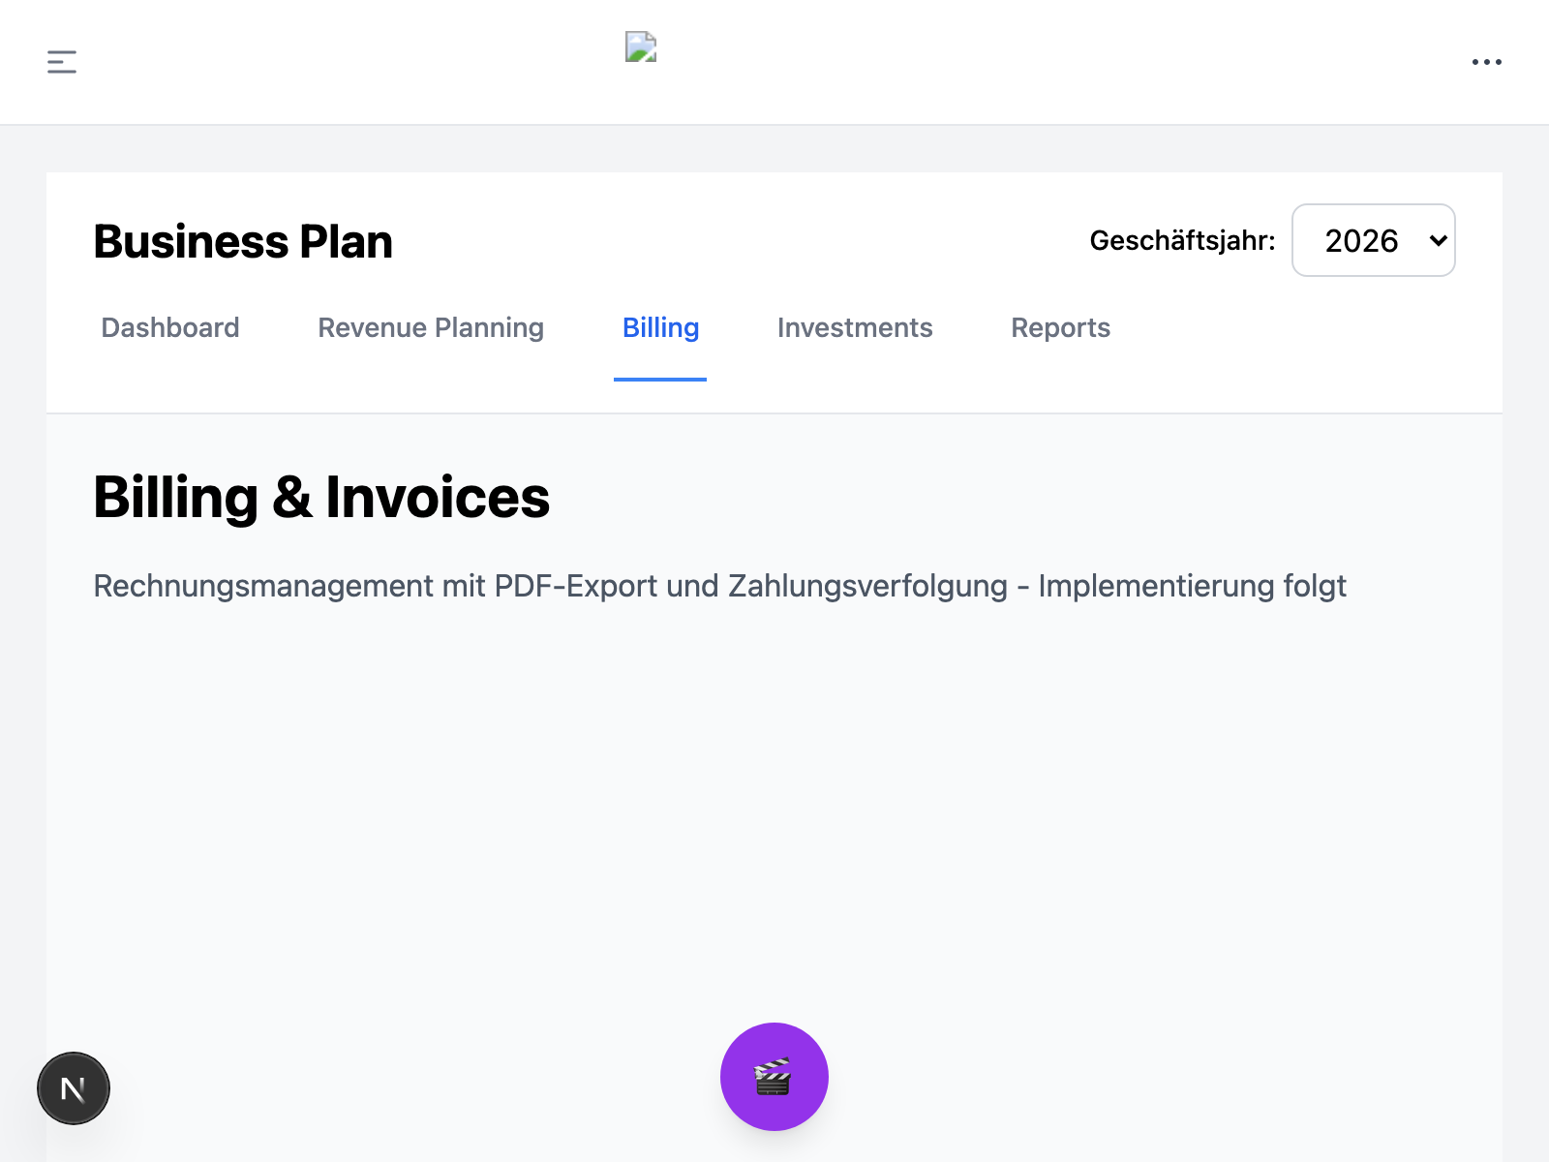Open the three-dot more options menu

click(1486, 62)
